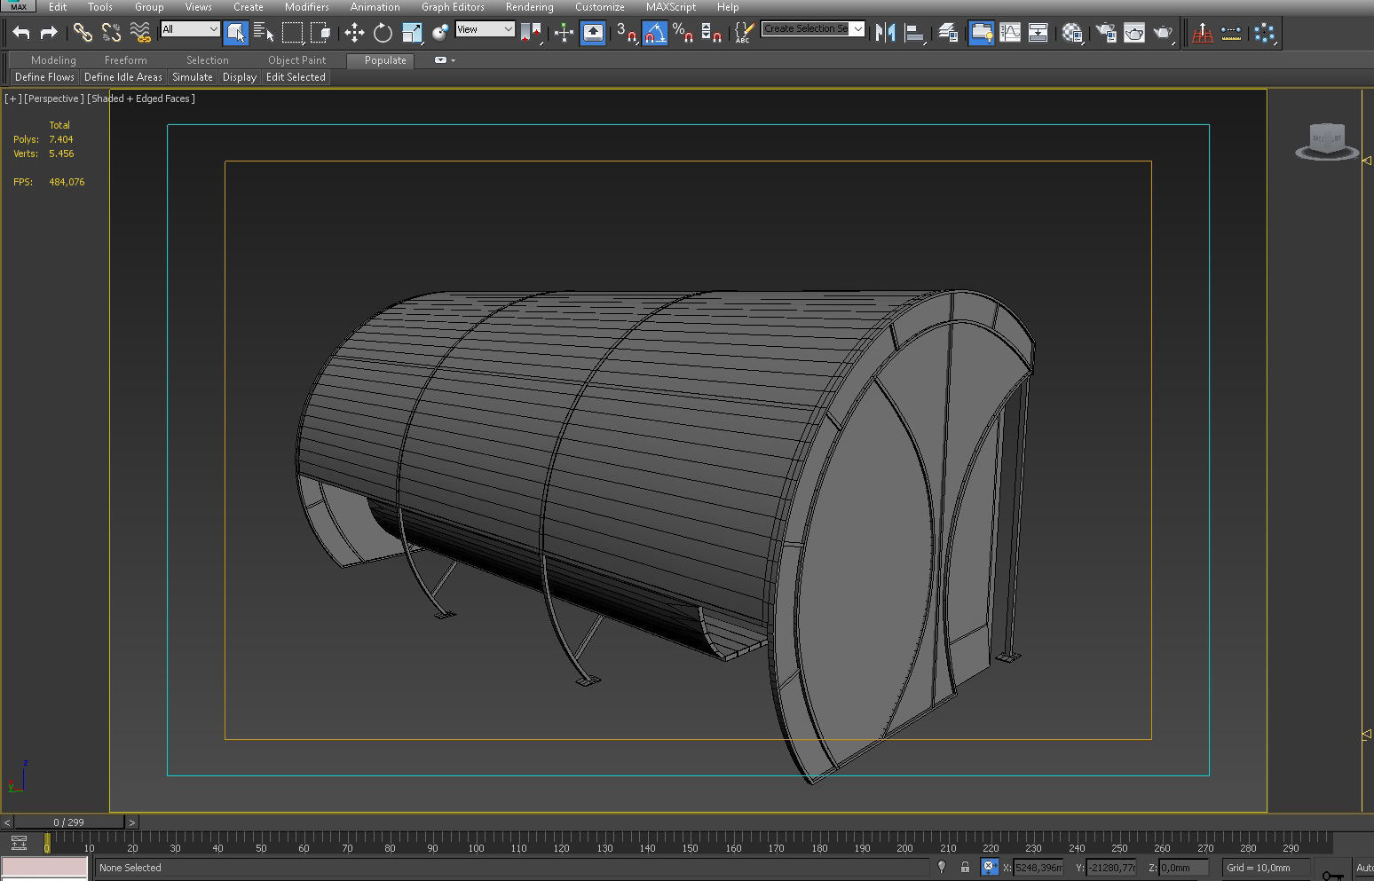Step the time slider back with left arrow
This screenshot has height=881, width=1374.
(x=7, y=822)
